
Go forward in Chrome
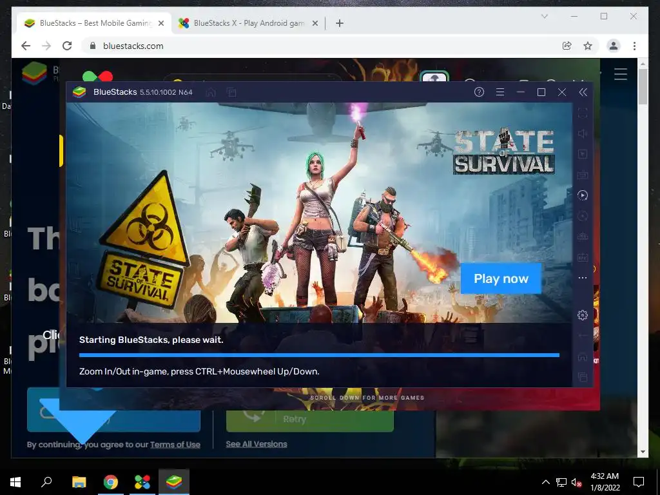tap(46, 46)
